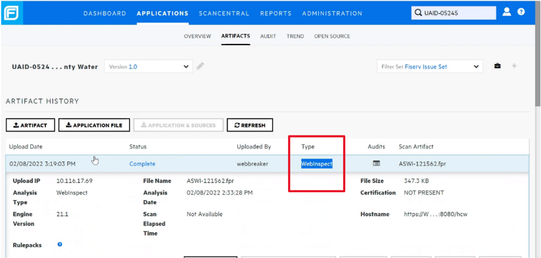Click the webbreaker uploader cell
The height and width of the screenshot is (258, 541).
click(252, 164)
